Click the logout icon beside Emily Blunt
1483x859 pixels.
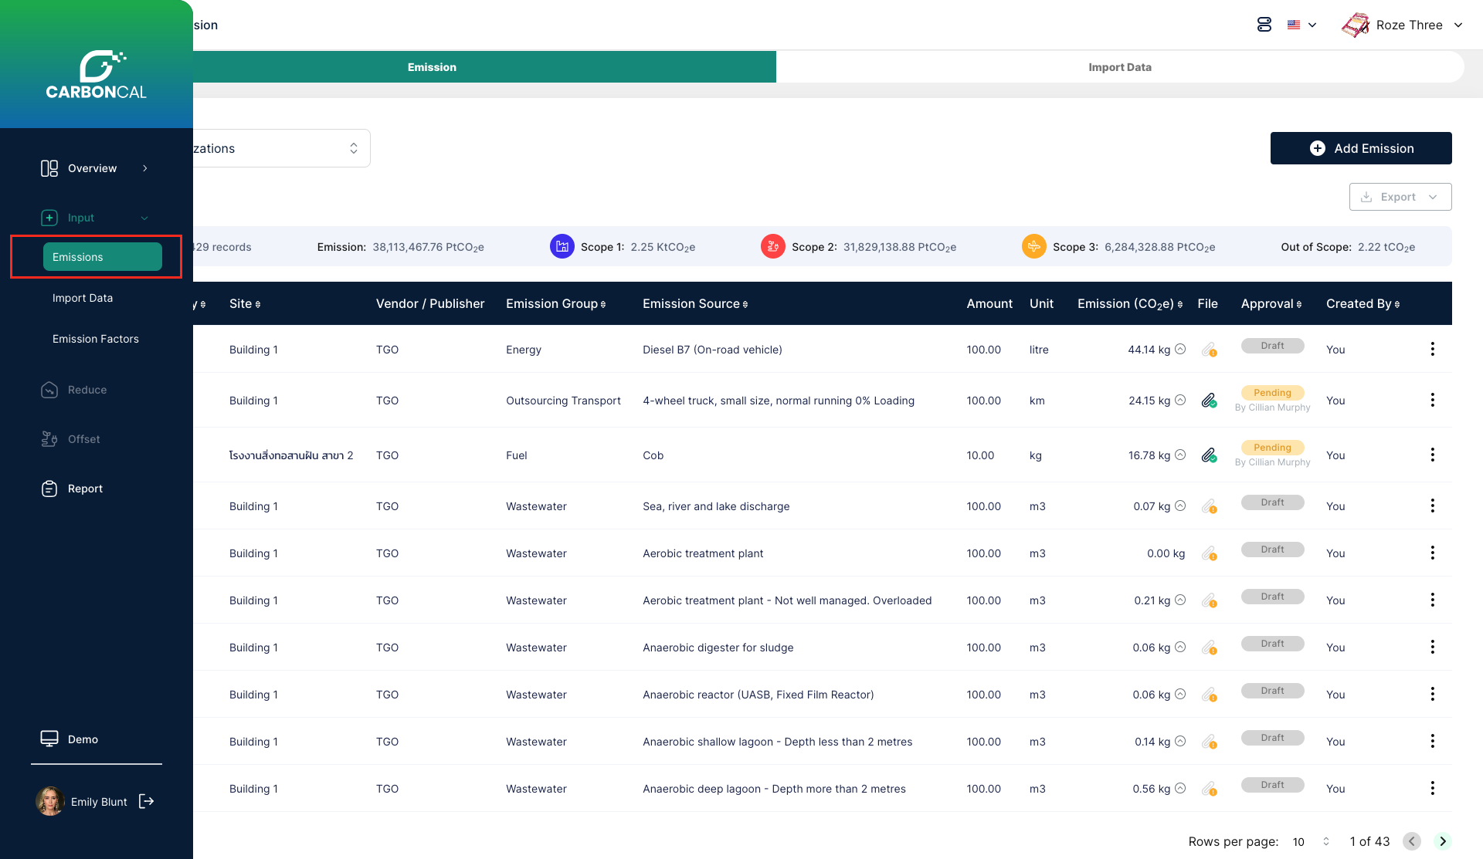pyautogui.click(x=146, y=801)
